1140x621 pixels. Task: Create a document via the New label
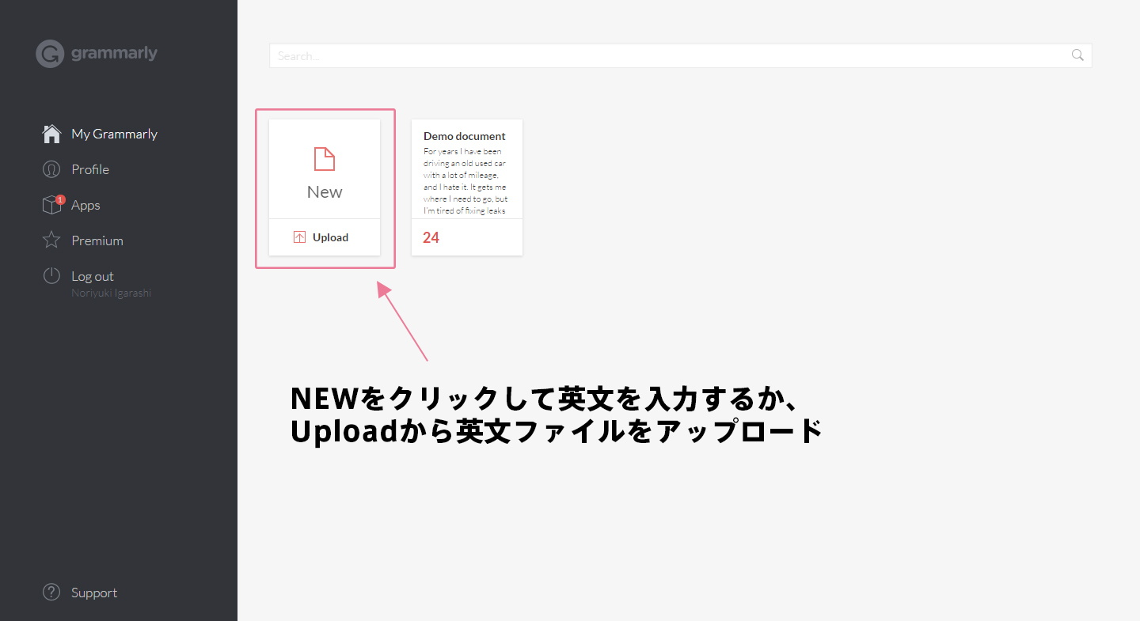tap(325, 192)
